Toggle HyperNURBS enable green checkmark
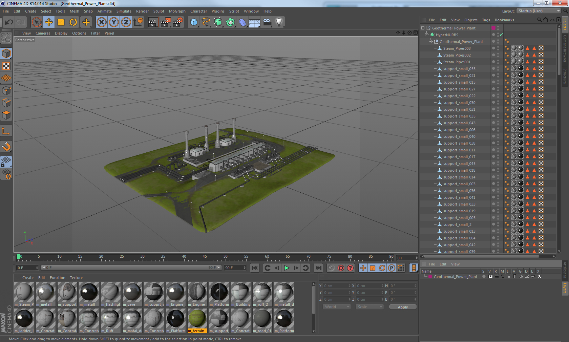The width and height of the screenshot is (569, 342). (501, 35)
